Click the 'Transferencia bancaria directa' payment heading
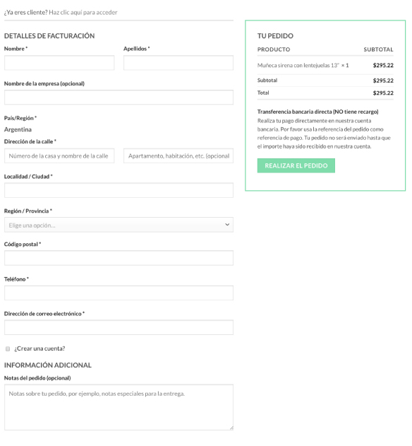The height and width of the screenshot is (446, 412). 317,112
